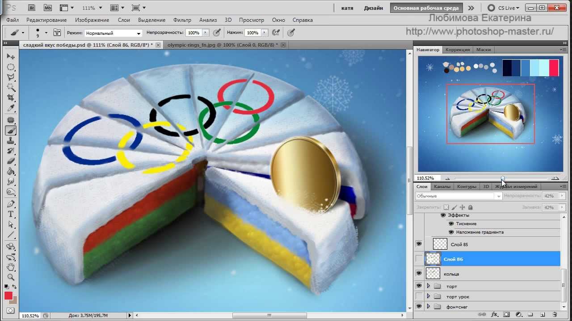Open the Выделение menu
572x321 pixels.
[x=151, y=20]
